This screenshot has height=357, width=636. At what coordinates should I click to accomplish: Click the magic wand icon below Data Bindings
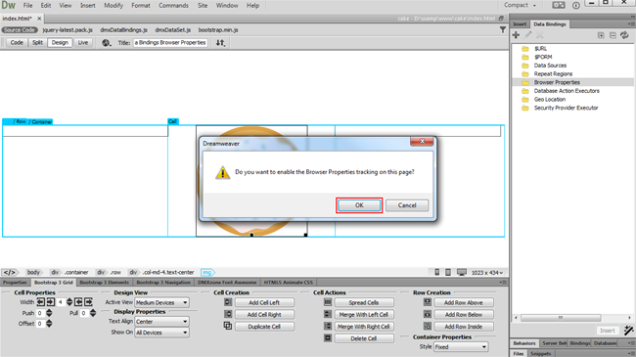coord(629,331)
